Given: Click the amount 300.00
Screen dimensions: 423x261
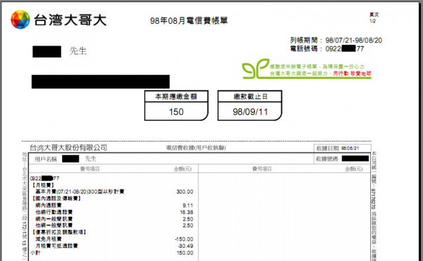Looking at the screenshot, I should pos(185,192).
